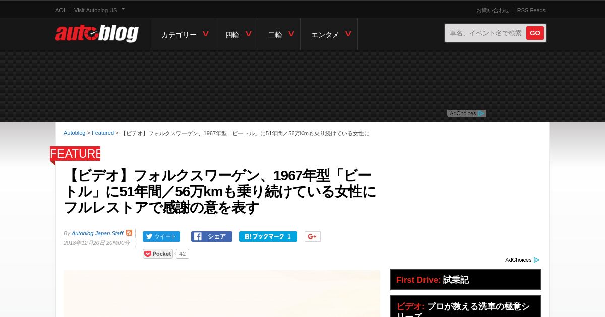Share via Google Plus button
605x317 pixels.
click(x=313, y=236)
